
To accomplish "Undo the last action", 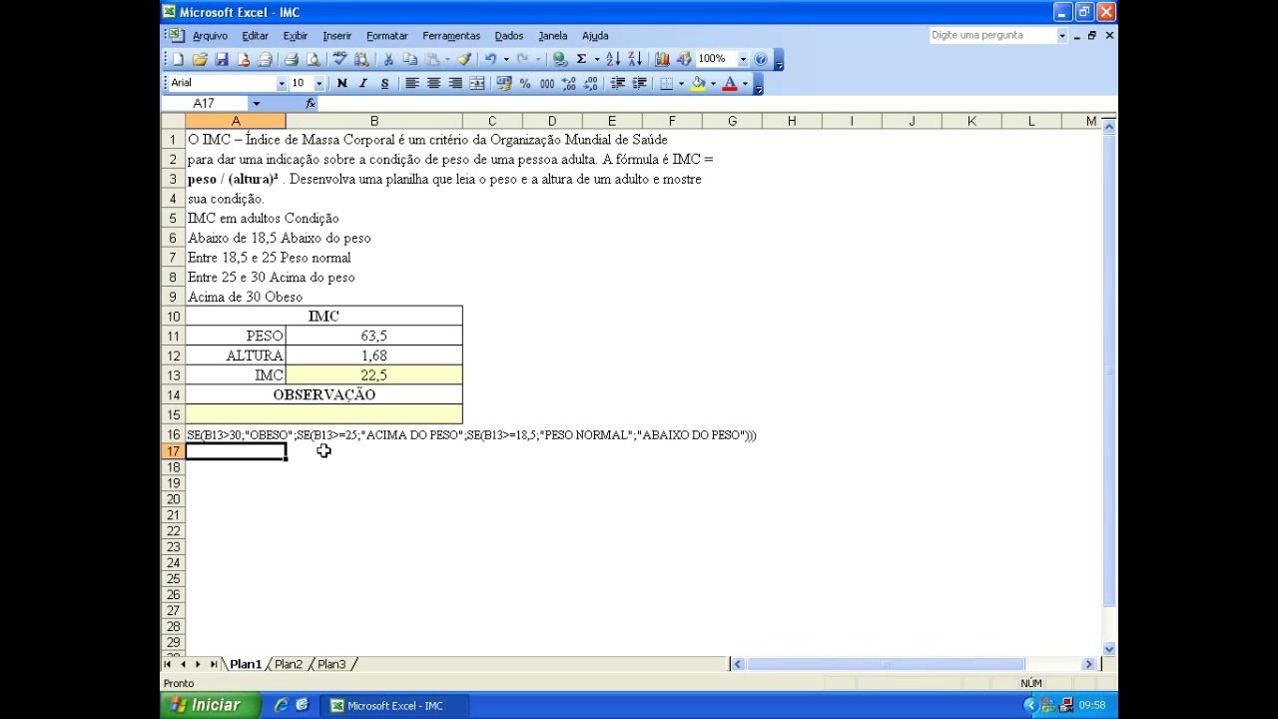I will (x=490, y=59).
